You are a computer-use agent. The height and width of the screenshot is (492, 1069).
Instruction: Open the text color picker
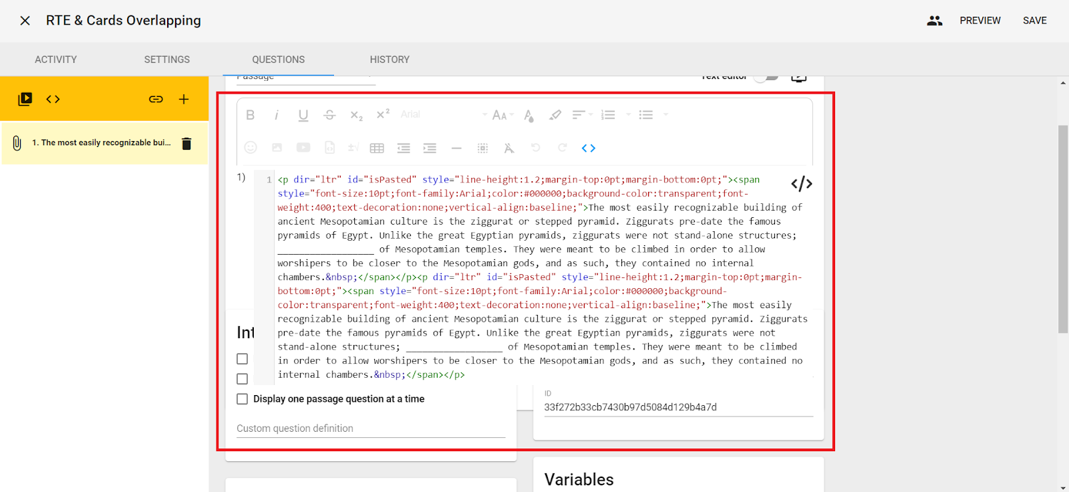click(528, 115)
